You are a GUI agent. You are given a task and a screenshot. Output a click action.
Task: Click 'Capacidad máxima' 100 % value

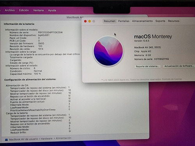click(37, 74)
